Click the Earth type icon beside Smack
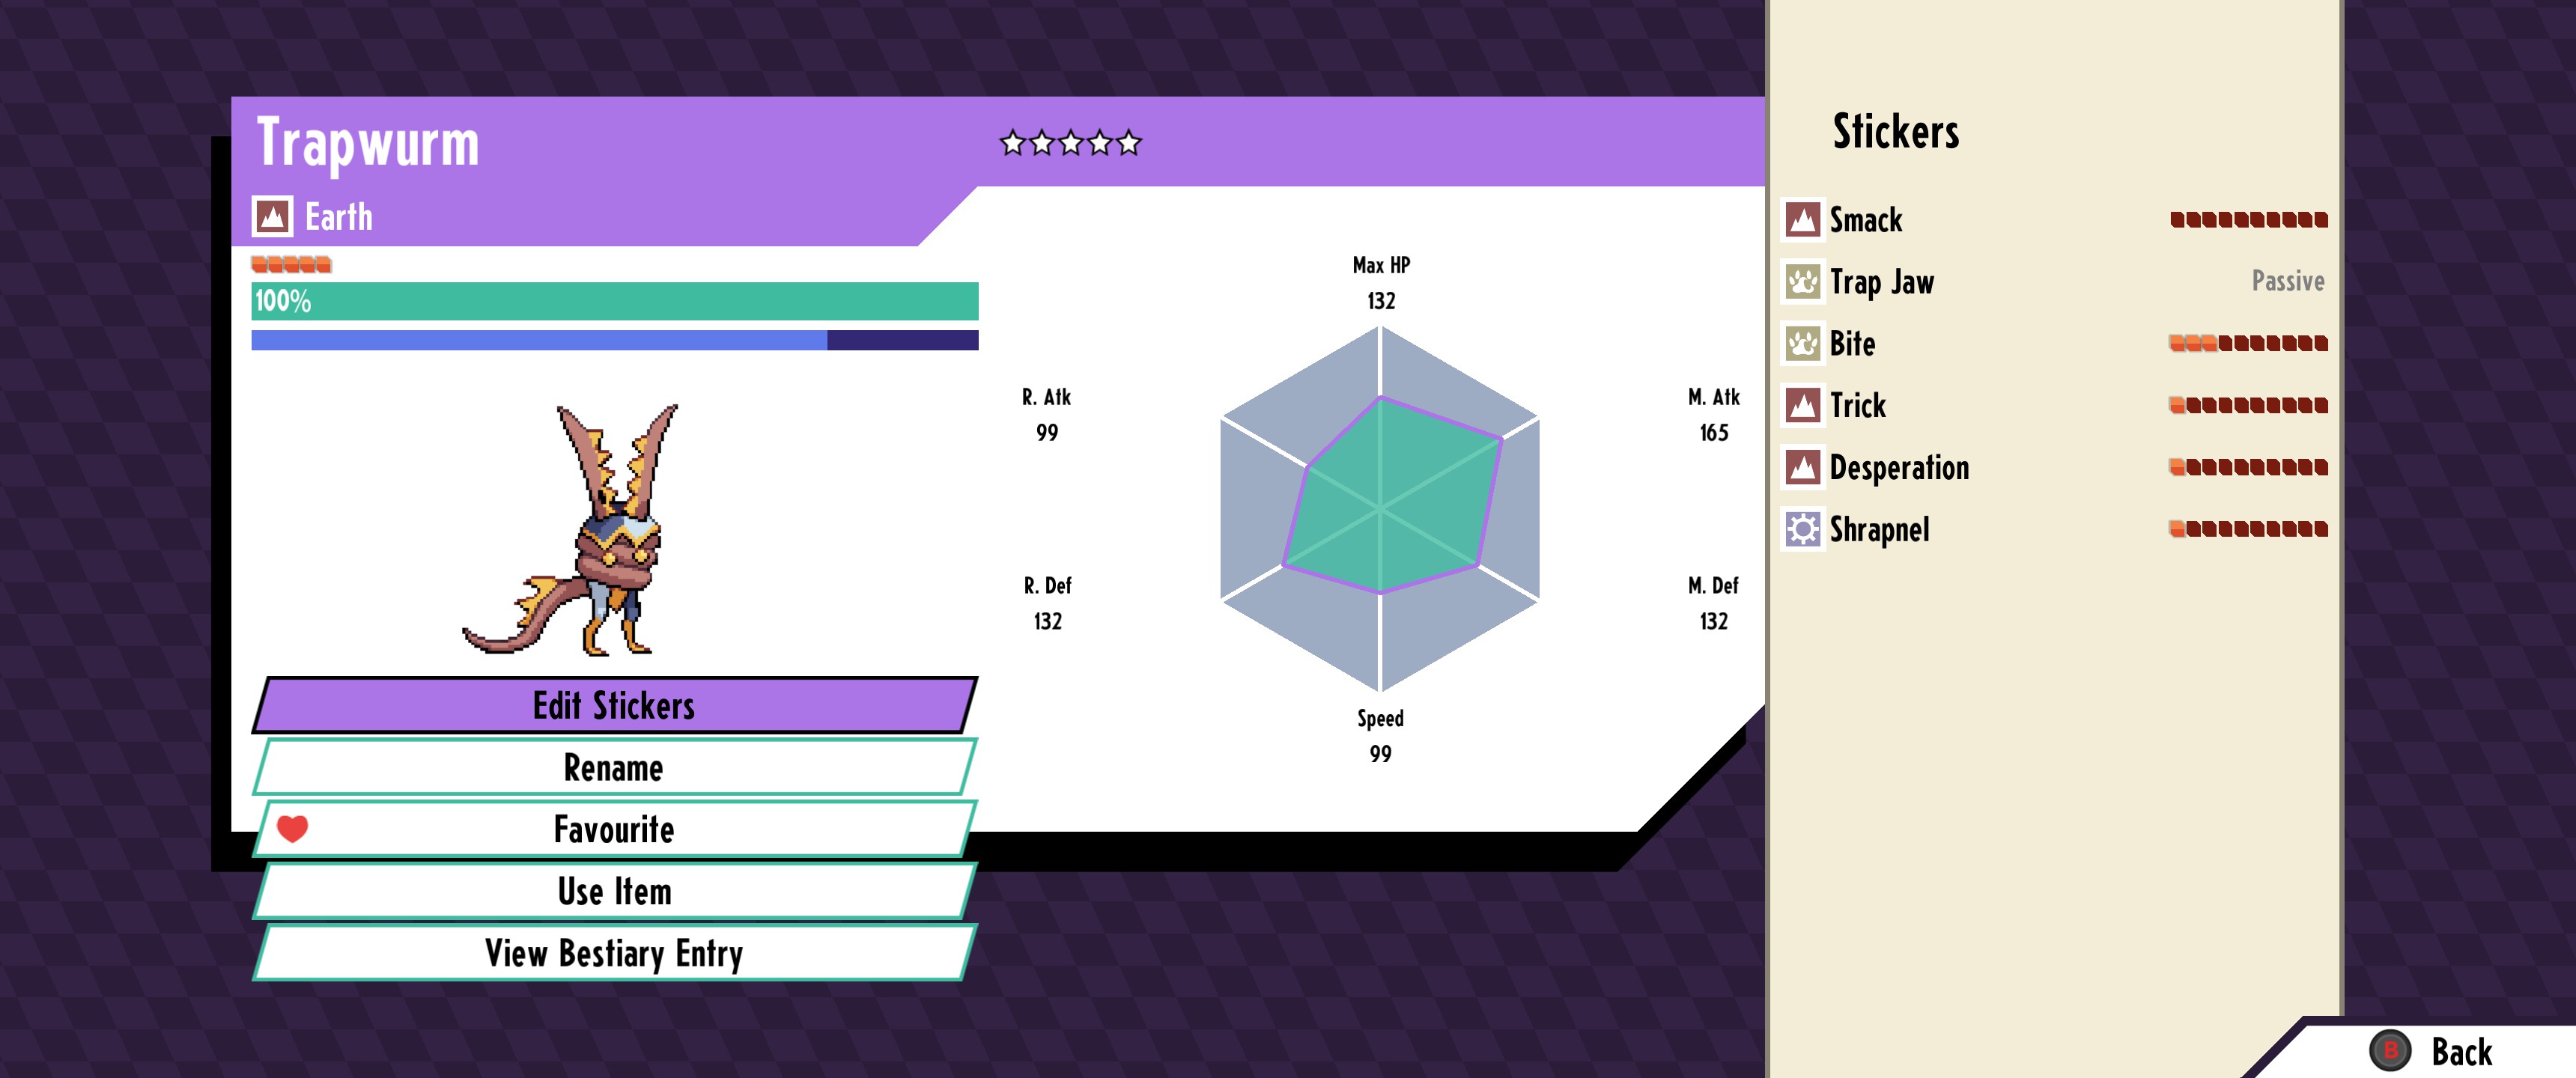Screen dimensions: 2576x1078 (x=1802, y=219)
